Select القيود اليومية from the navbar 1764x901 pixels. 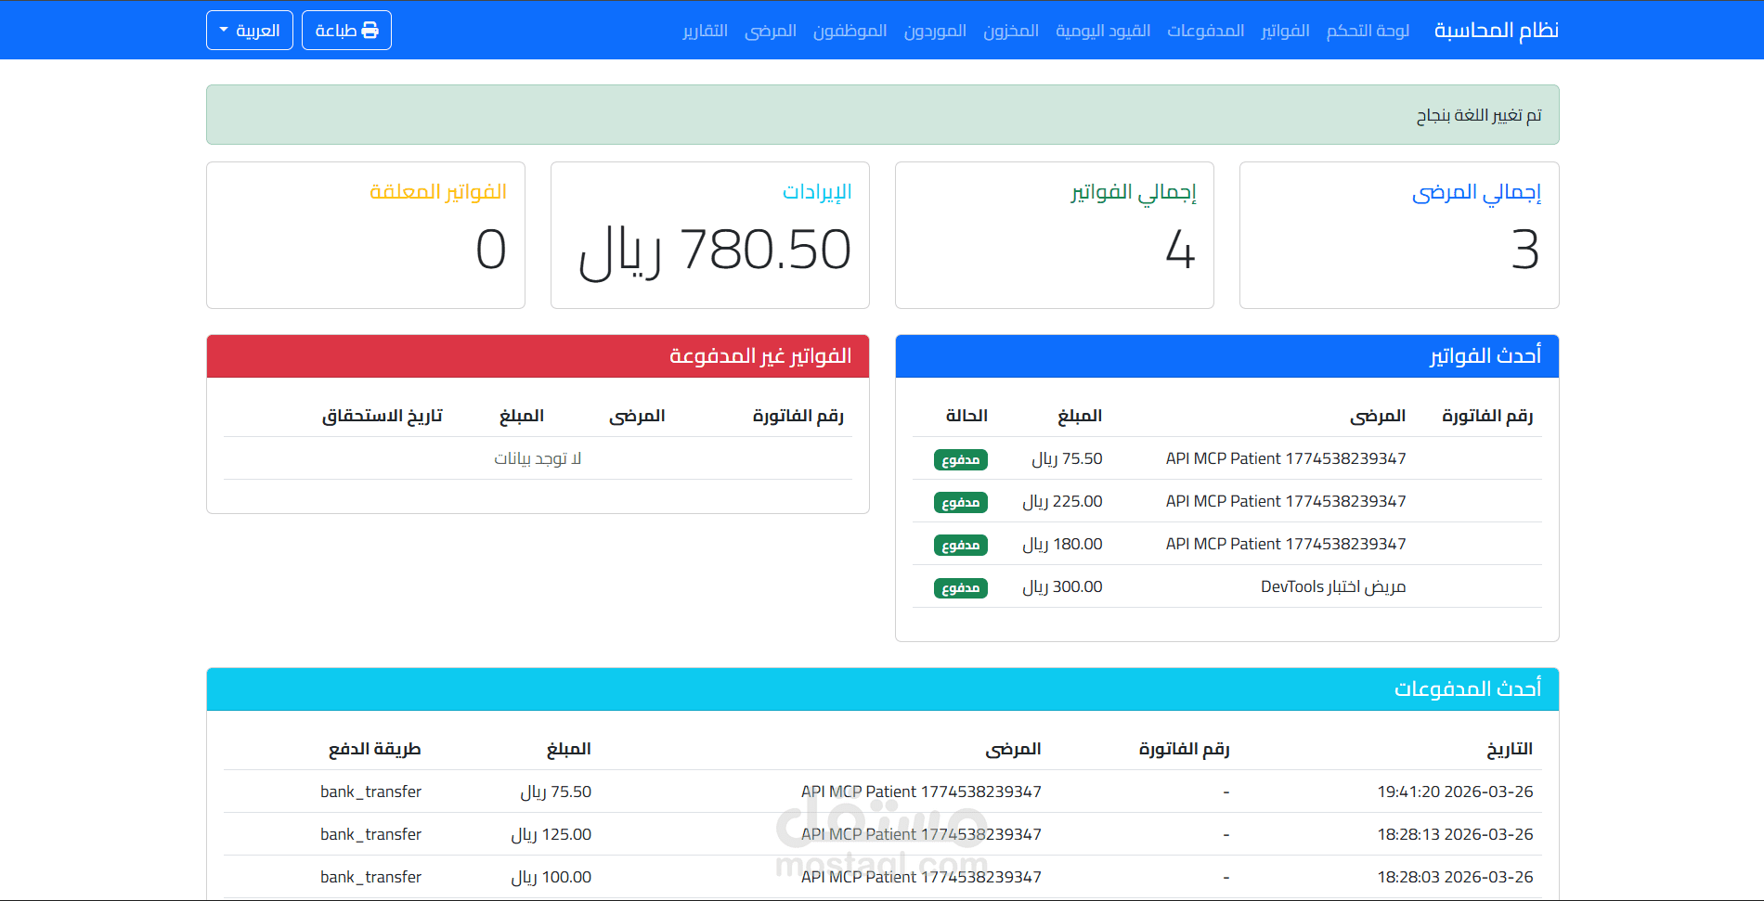click(1103, 30)
